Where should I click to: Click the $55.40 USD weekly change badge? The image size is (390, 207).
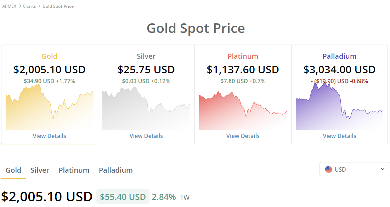pyautogui.click(x=123, y=197)
